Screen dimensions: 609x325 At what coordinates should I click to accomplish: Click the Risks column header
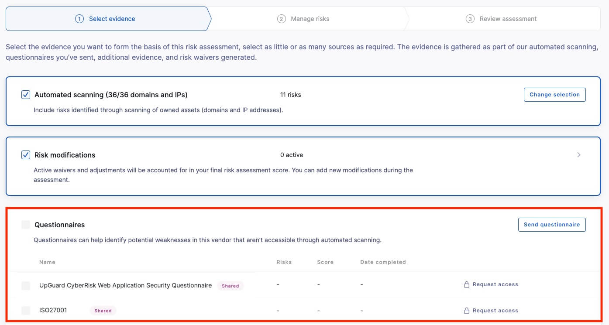click(x=284, y=262)
